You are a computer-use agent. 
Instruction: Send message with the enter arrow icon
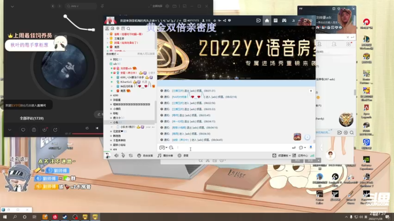point(294,148)
